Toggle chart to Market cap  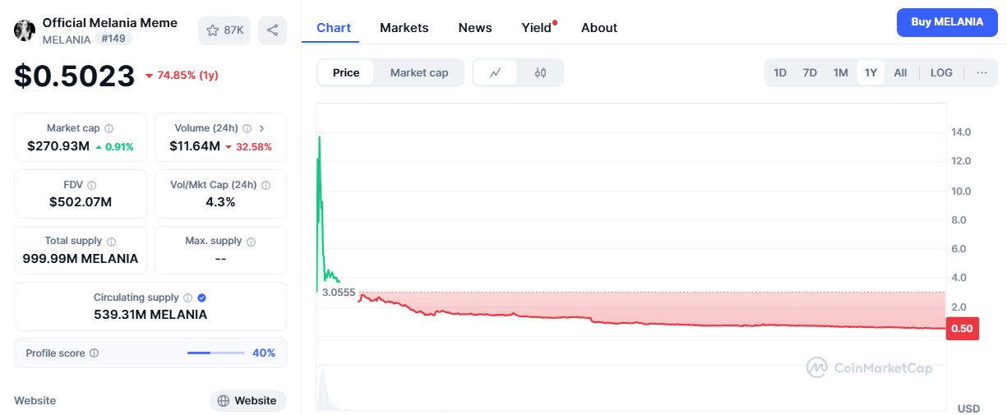pos(419,72)
